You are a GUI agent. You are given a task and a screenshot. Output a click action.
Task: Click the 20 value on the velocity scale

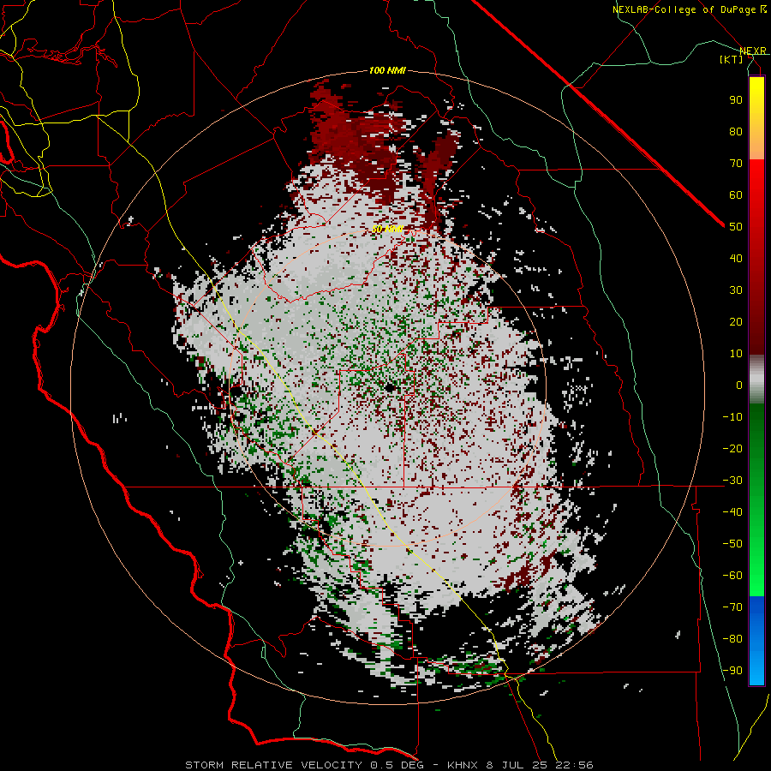[x=736, y=321]
